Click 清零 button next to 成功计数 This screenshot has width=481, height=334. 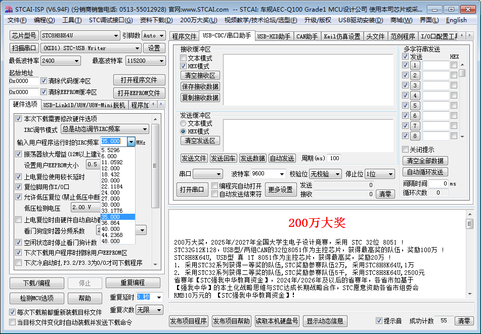[463, 321]
